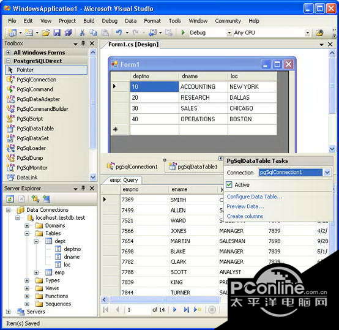Screen dimensions: 339x330
Task: Click Refresh icon in Server Explorer
Action: (10, 199)
